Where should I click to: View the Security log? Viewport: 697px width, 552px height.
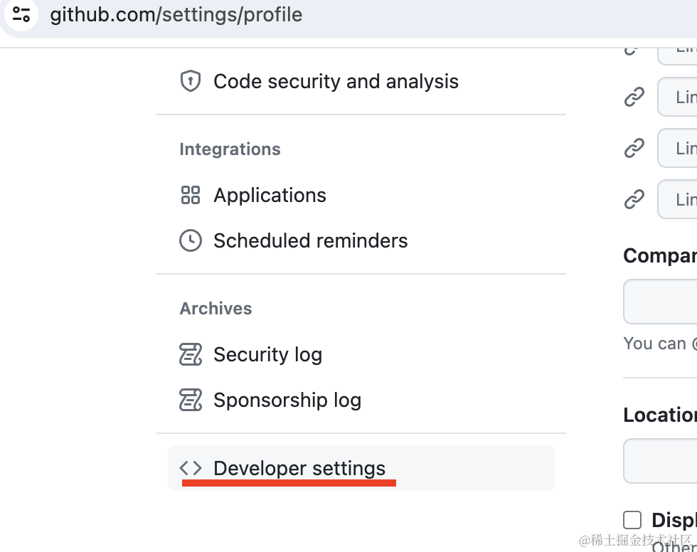(267, 355)
